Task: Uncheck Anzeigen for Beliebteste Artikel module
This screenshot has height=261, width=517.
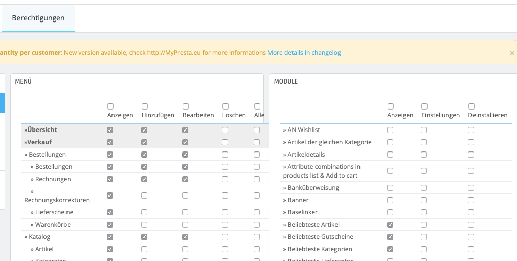Action: coord(390,225)
